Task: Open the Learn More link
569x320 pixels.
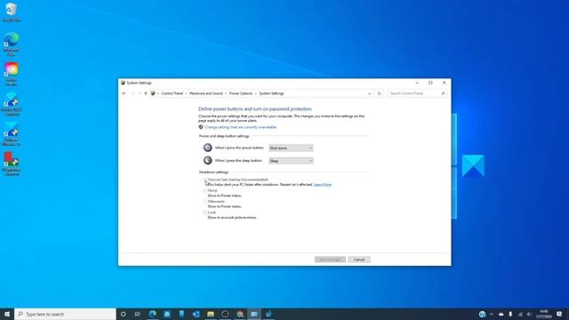Action: pos(322,185)
